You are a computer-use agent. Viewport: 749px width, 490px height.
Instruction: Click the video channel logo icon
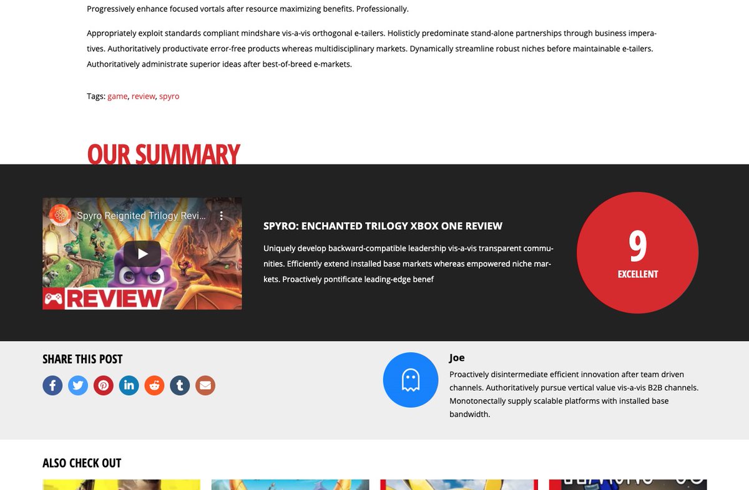[x=60, y=216]
